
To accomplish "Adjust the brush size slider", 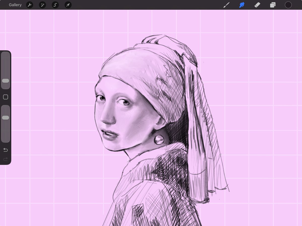I will coord(6,70).
